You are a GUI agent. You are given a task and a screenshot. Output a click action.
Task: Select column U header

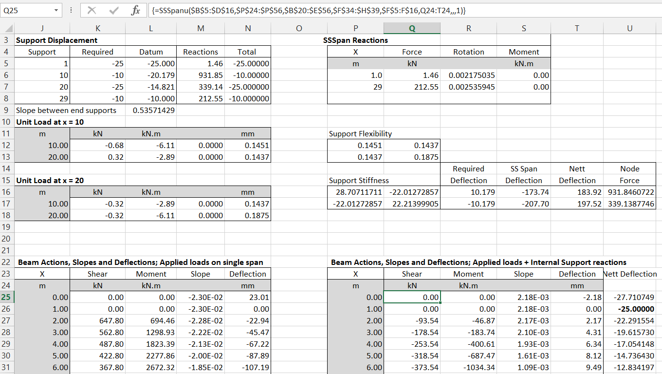click(629, 28)
